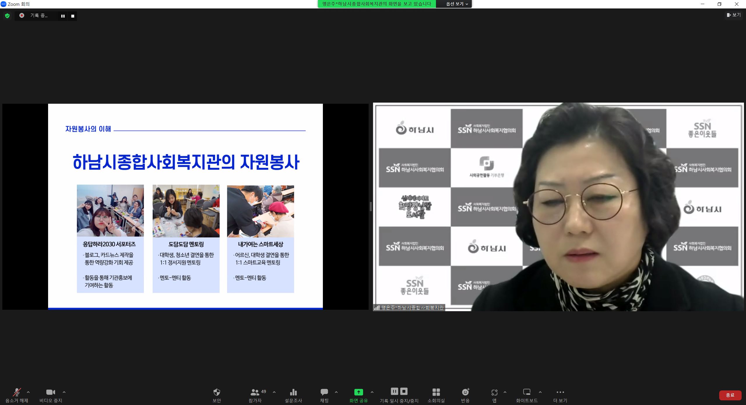Open the 보안 security shield icon
The image size is (746, 405).
(x=217, y=392)
